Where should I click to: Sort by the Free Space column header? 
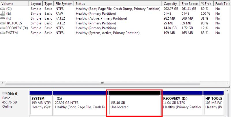190,3
